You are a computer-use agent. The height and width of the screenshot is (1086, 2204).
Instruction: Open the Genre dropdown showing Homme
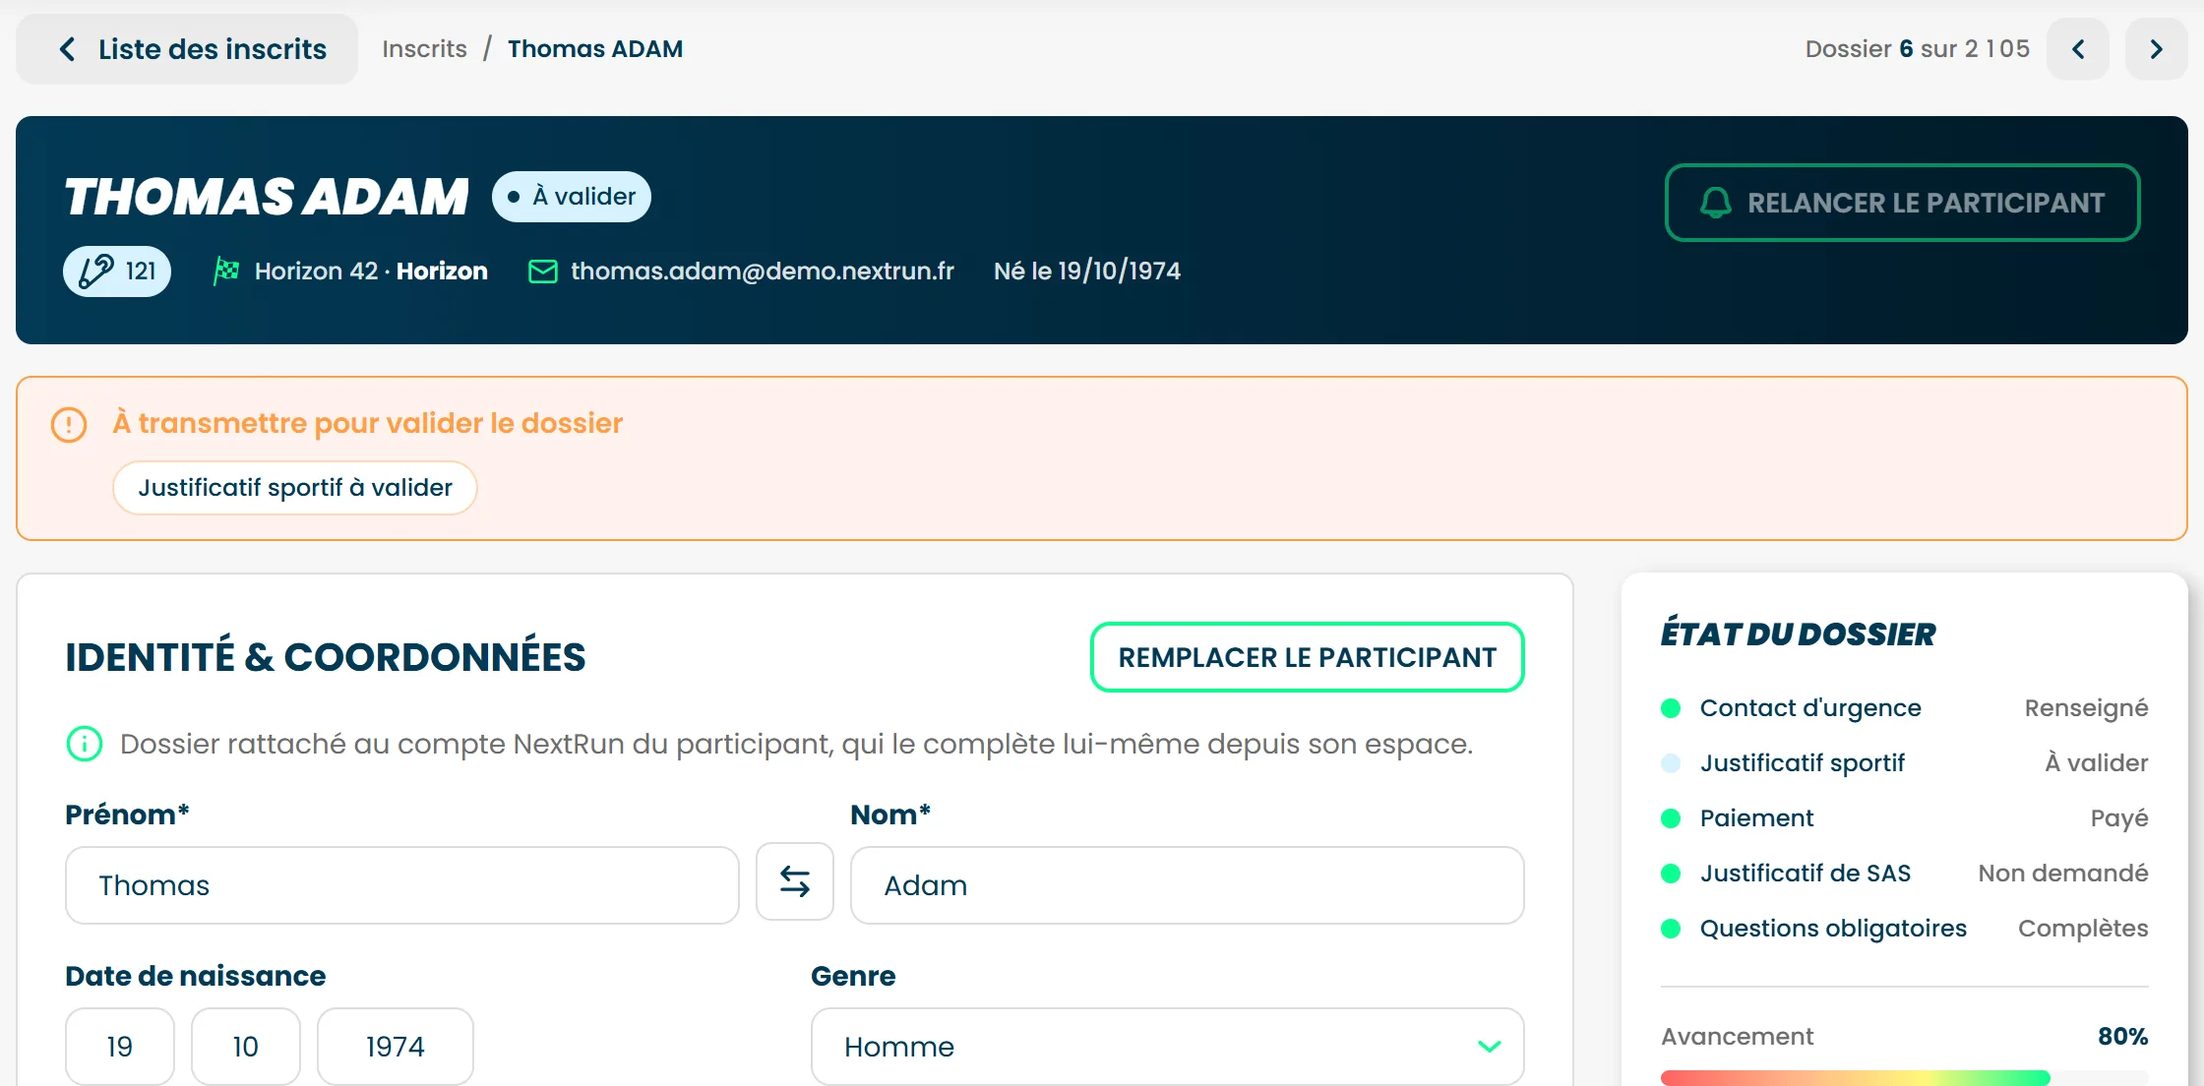pyautogui.click(x=1168, y=1047)
